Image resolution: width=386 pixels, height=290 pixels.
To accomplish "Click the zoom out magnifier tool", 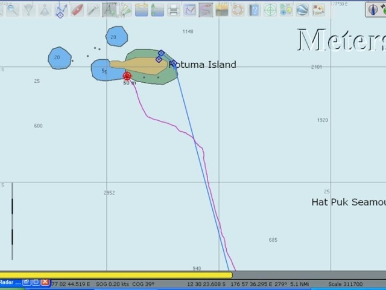I will coord(12,9).
